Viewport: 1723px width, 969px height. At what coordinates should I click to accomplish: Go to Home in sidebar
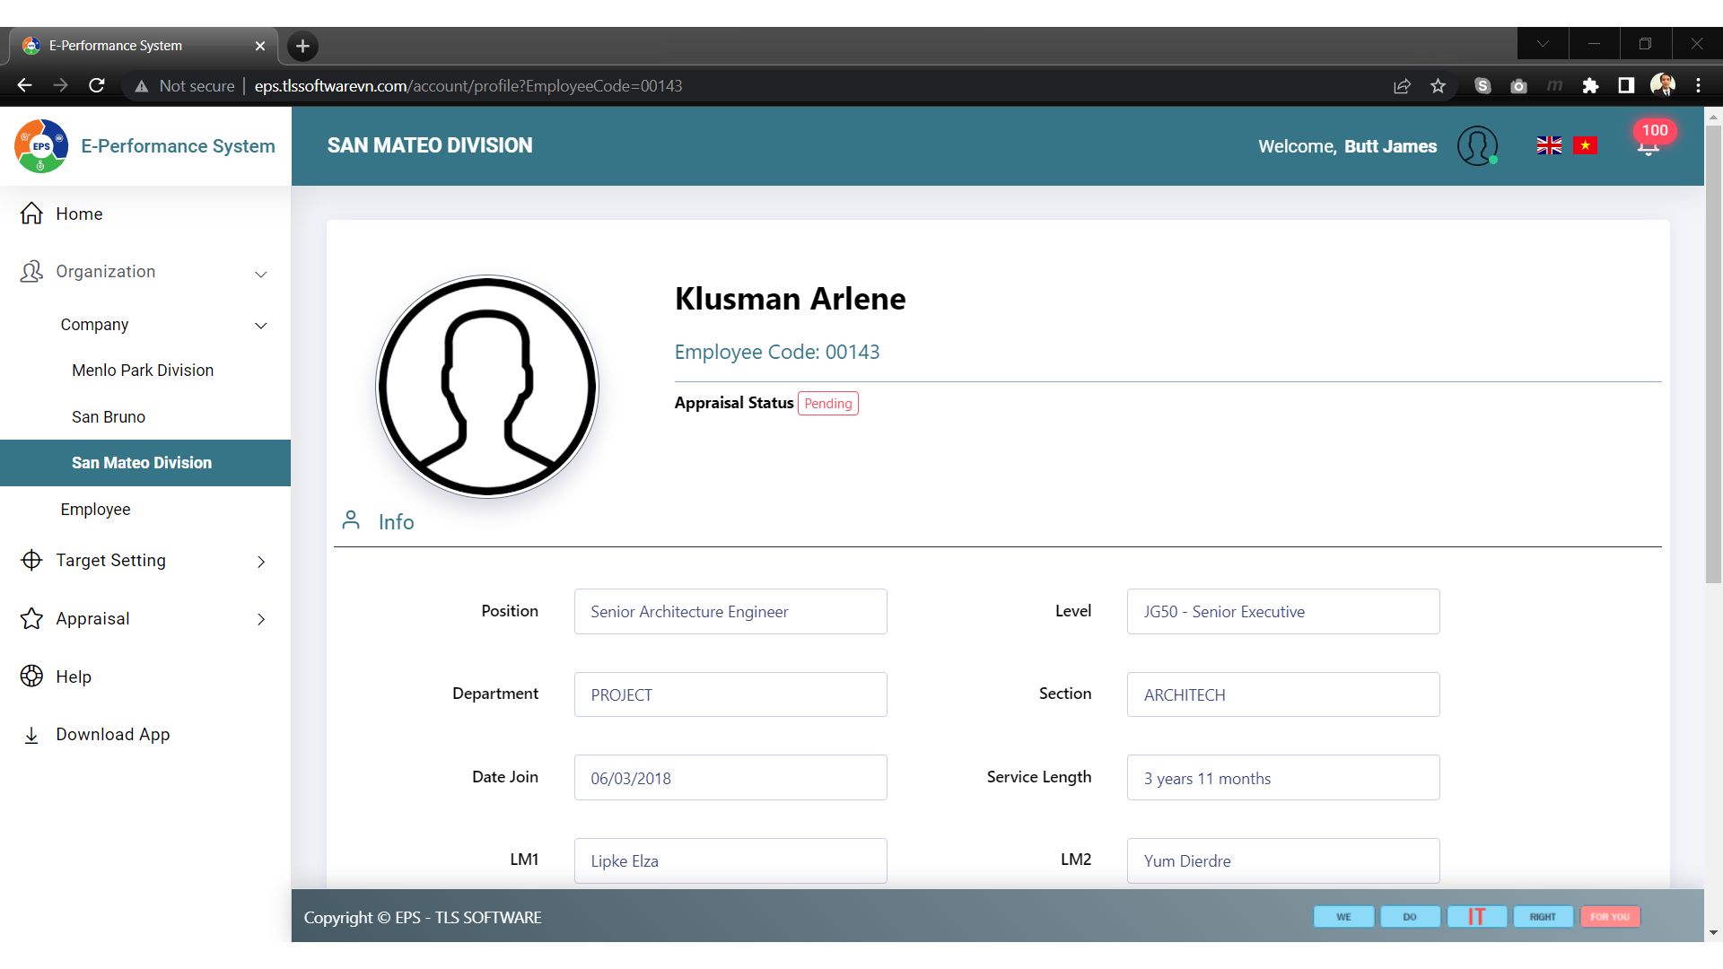click(x=79, y=214)
